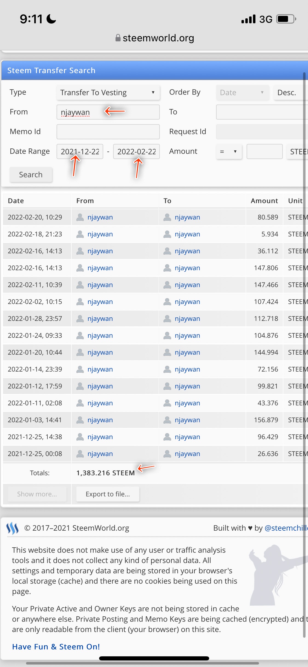Click the Search button

(x=31, y=175)
